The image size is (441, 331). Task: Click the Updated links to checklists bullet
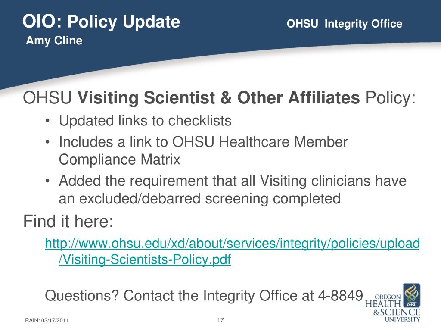pos(145,121)
